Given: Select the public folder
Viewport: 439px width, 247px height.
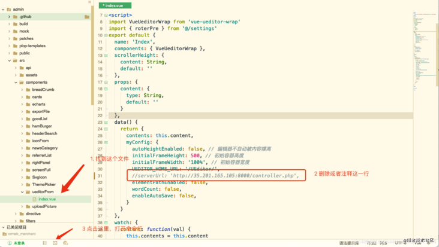Looking at the screenshot, I should (25, 53).
